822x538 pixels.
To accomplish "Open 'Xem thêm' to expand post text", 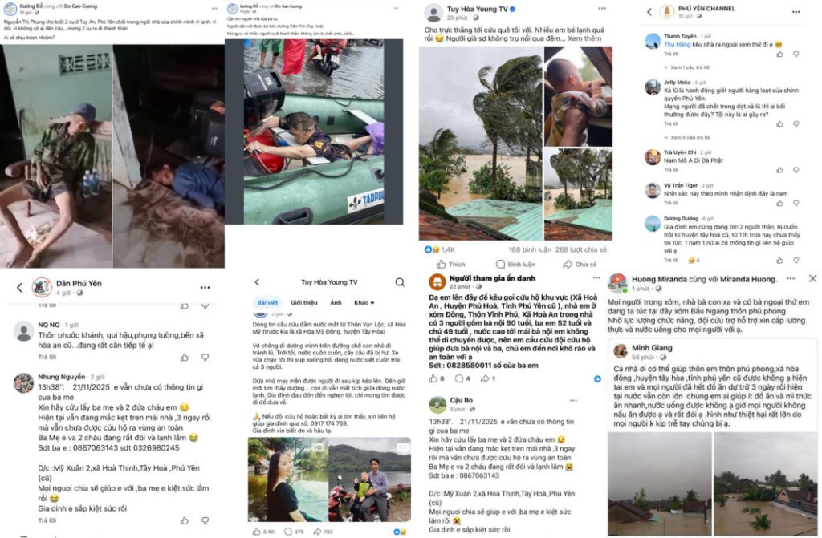I will click(584, 38).
